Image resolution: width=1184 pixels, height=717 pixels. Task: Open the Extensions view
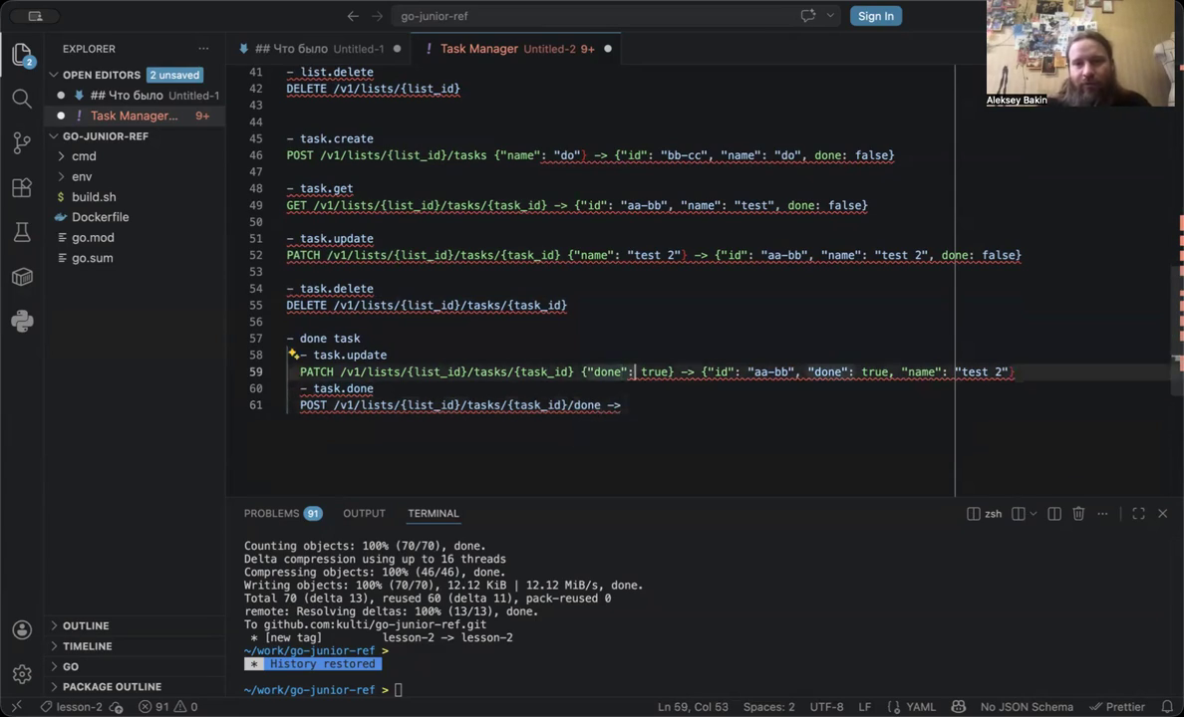(22, 188)
